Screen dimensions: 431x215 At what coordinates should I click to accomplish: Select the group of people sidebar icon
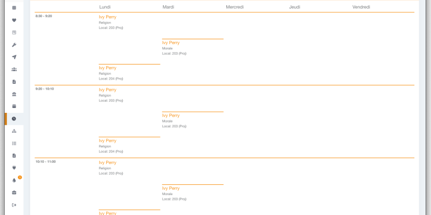[14, 69]
